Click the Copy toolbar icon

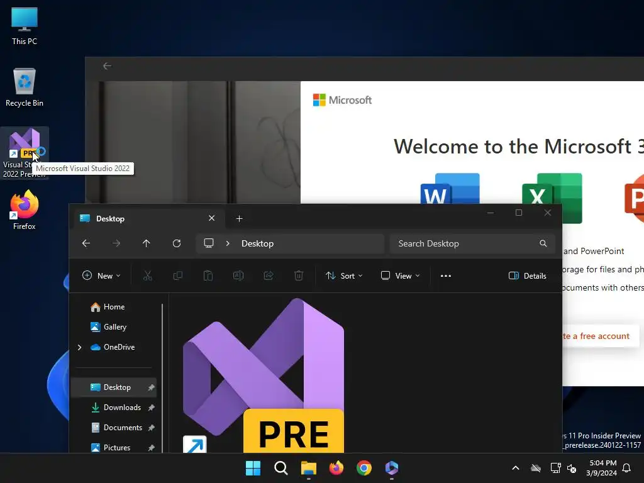click(x=178, y=275)
